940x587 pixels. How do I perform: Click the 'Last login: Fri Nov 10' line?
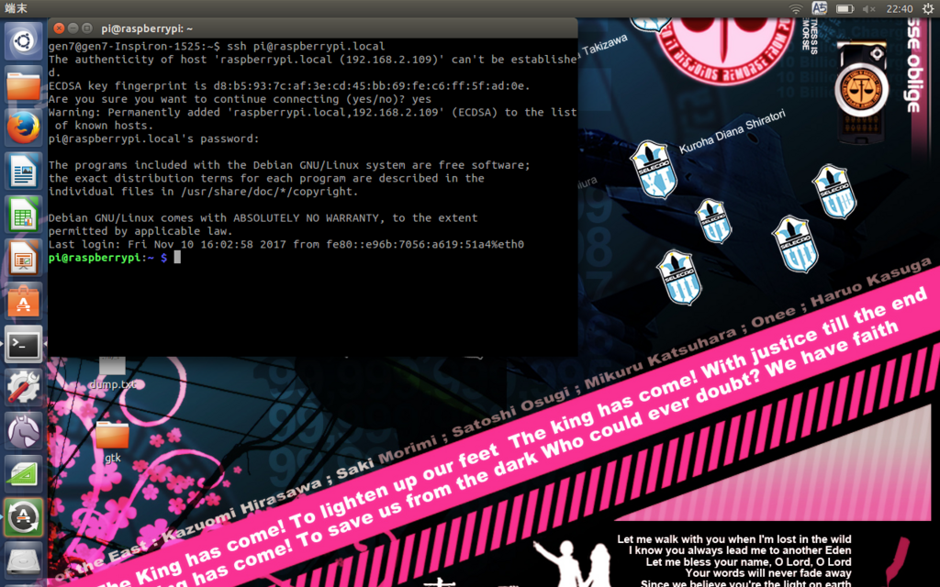coord(286,244)
